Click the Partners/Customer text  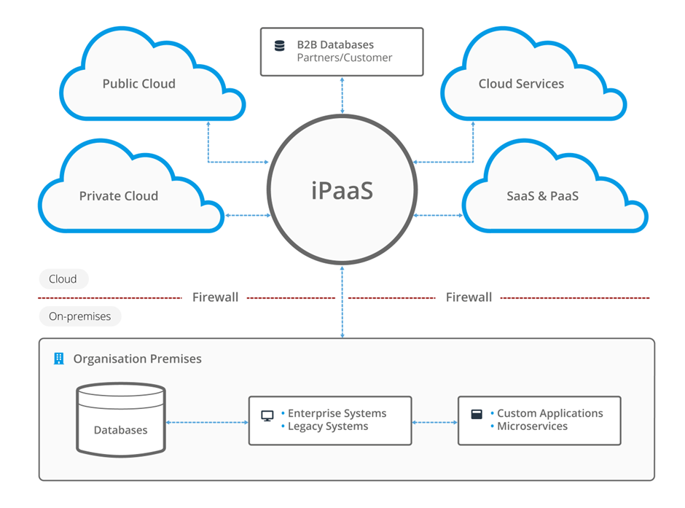(x=345, y=58)
